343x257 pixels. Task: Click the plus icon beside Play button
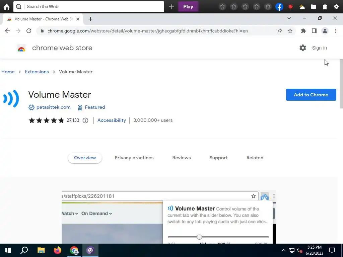coord(171,7)
